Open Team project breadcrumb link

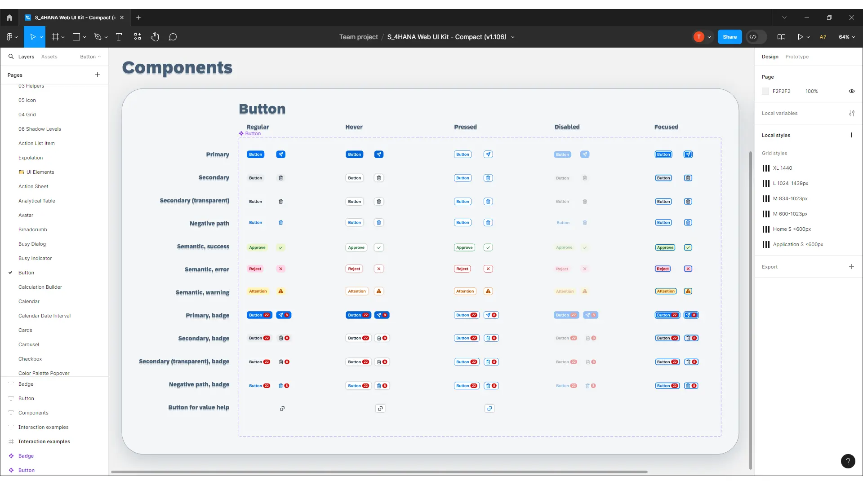pos(358,37)
